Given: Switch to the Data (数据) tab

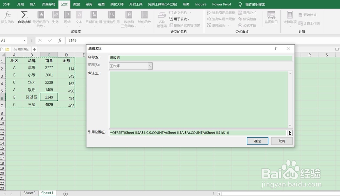Looking at the screenshot, I should pos(76,4).
